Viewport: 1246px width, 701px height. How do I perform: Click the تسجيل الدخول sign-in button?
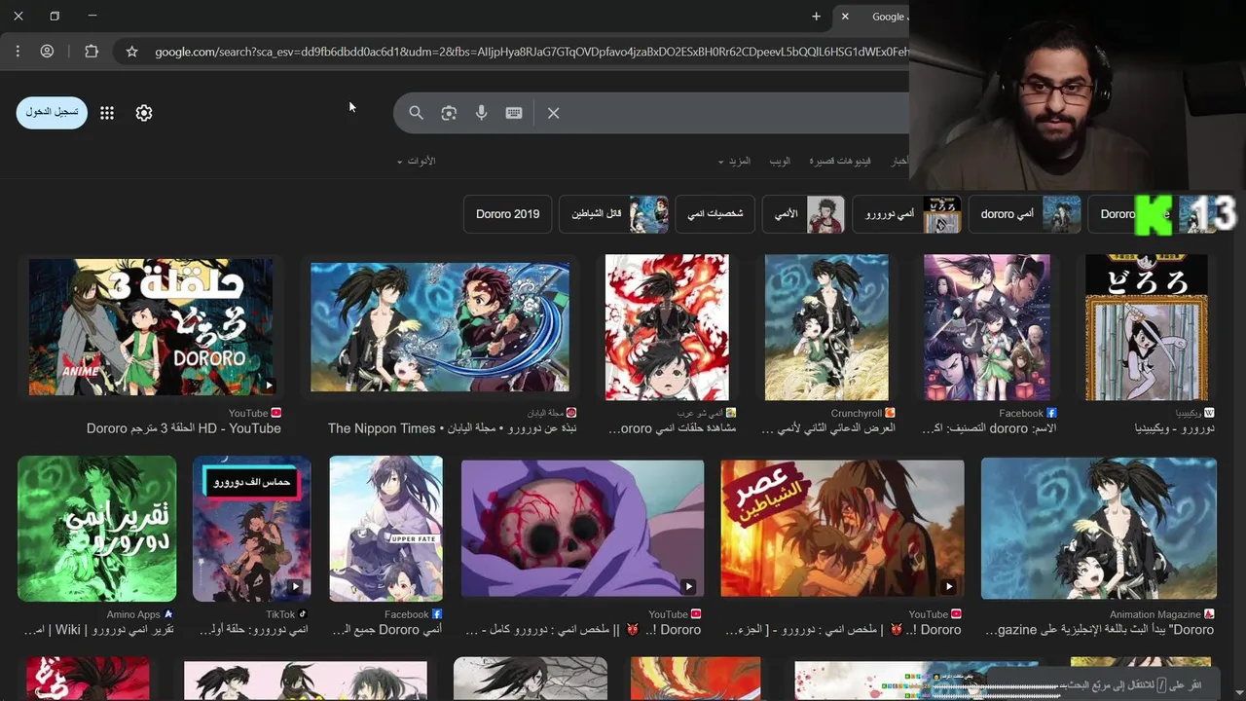click(x=52, y=113)
